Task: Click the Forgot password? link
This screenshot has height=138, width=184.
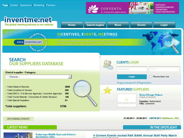Action: pyautogui.click(x=127, y=83)
